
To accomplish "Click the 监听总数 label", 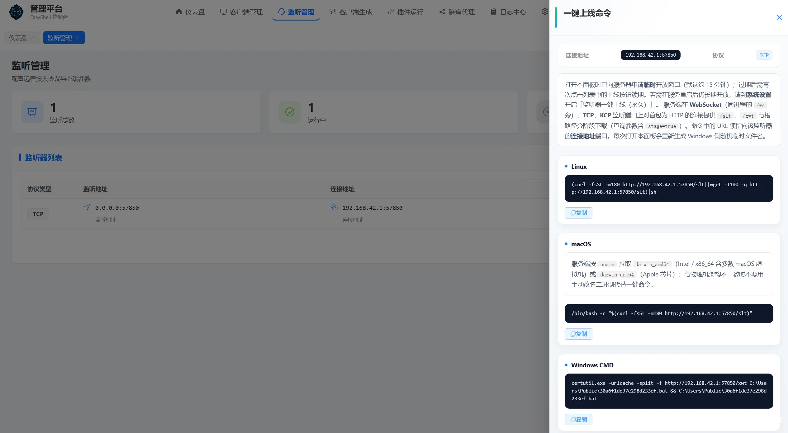I will pyautogui.click(x=62, y=120).
